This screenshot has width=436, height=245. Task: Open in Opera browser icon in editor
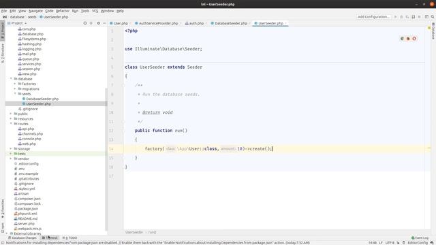point(414,39)
